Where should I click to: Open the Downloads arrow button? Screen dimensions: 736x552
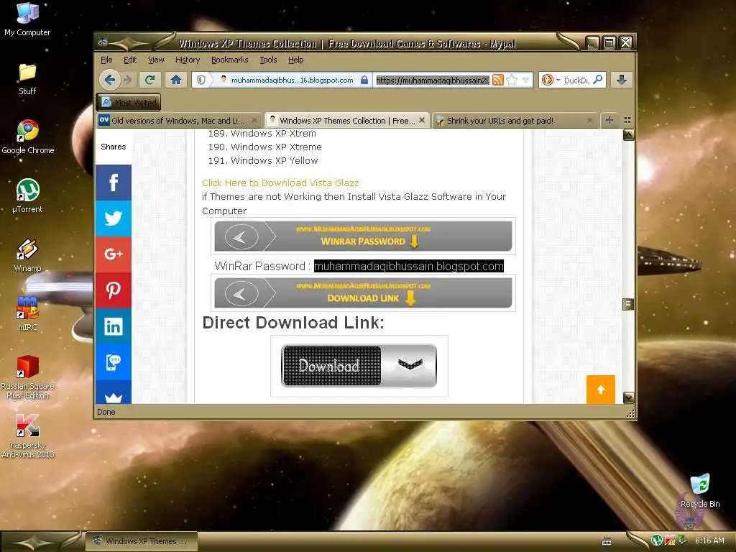coord(622,80)
